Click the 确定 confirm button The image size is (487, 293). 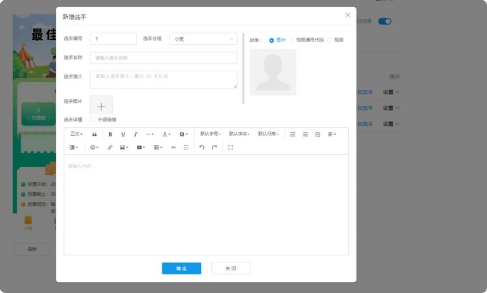[x=181, y=268]
